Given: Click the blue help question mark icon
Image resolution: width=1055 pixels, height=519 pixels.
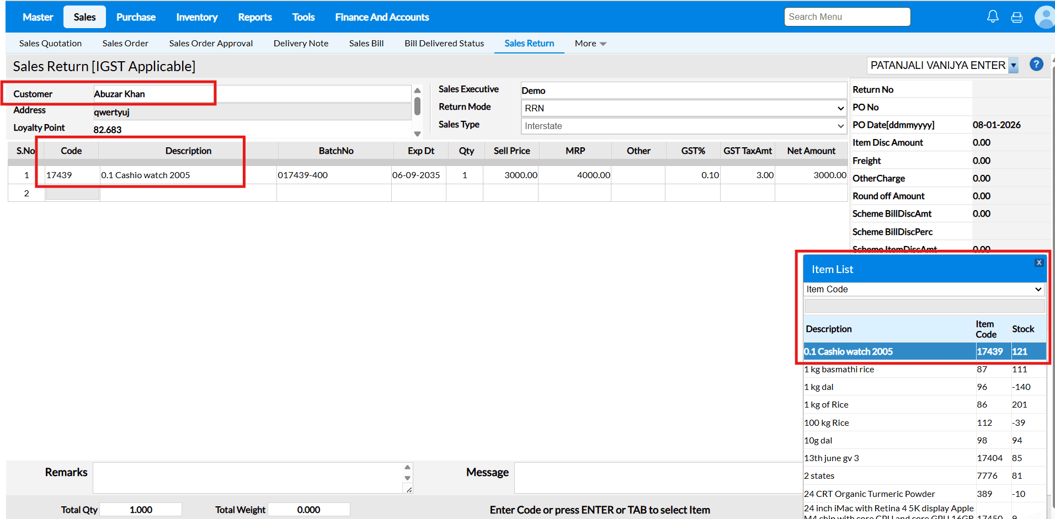Looking at the screenshot, I should pyautogui.click(x=1036, y=65).
